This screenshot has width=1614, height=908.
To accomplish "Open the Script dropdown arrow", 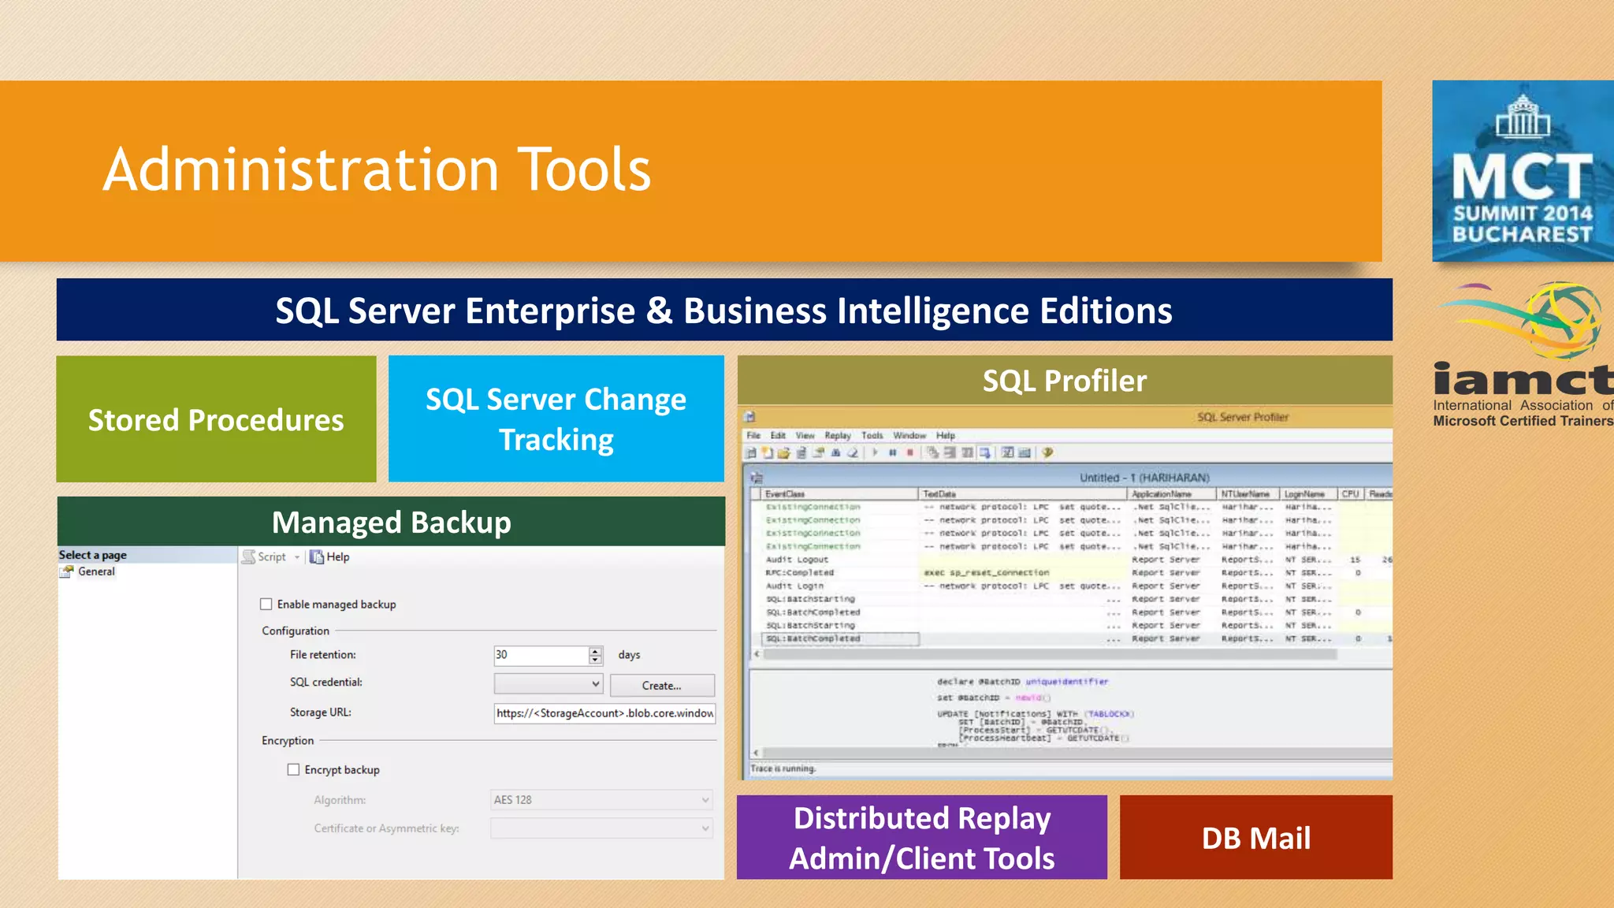I will pyautogui.click(x=297, y=557).
